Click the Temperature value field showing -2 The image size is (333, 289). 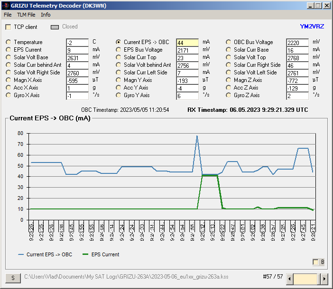point(77,43)
